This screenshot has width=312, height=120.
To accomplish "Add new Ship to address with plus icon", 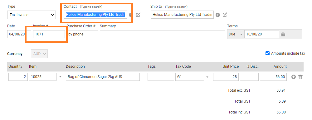I will [218, 15].
